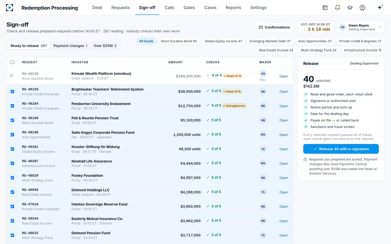391x244 pixels.
Task: Untick the checkbox for Newhall Life Assurance
Action: click(12, 163)
